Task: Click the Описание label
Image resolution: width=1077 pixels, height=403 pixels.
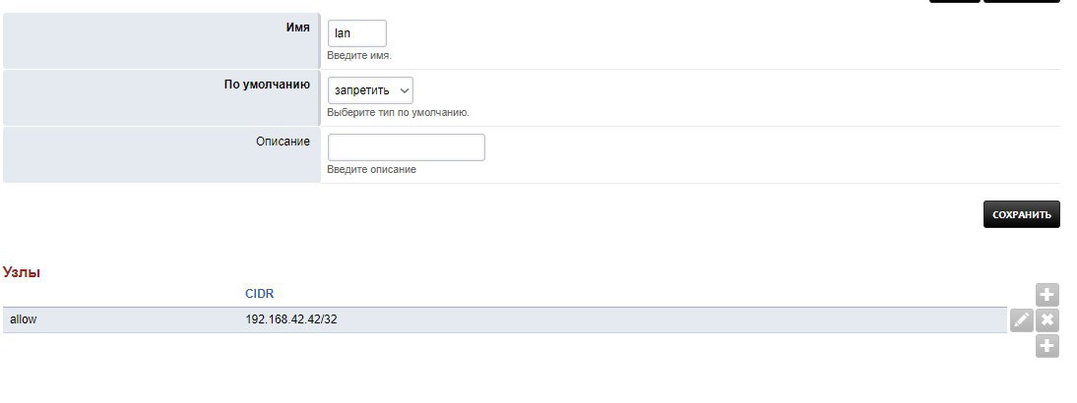Action: click(283, 142)
